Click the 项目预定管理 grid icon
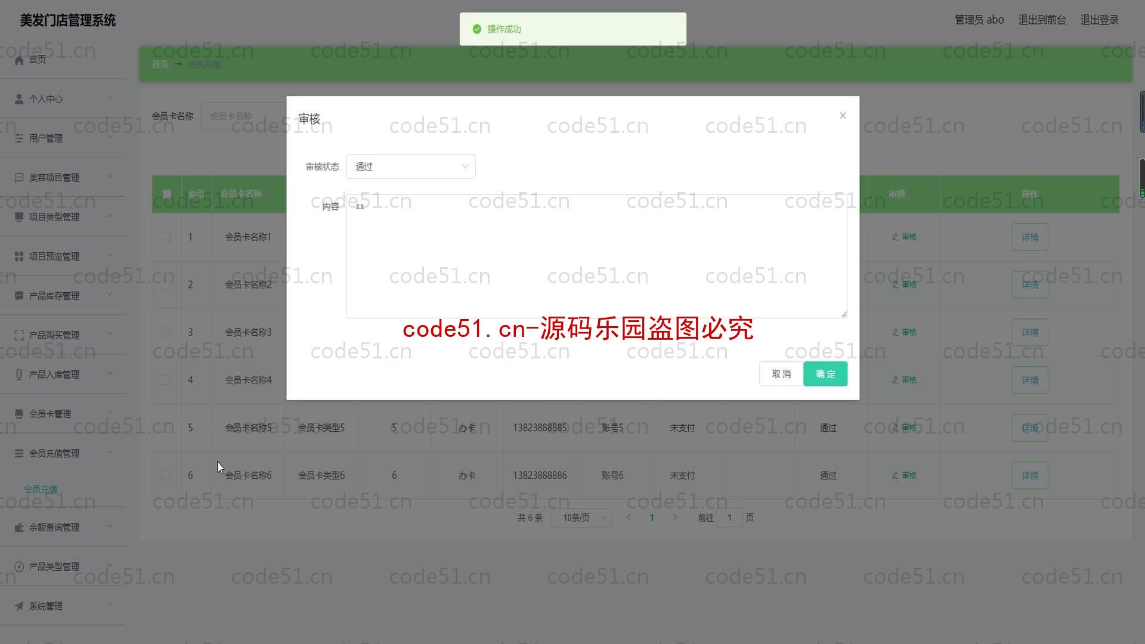Image resolution: width=1145 pixels, height=644 pixels. pyautogui.click(x=19, y=256)
